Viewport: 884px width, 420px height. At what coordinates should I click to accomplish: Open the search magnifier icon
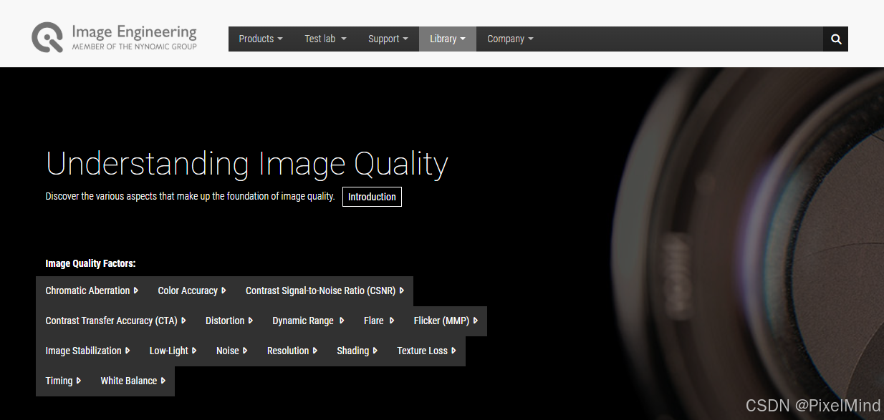(x=836, y=39)
